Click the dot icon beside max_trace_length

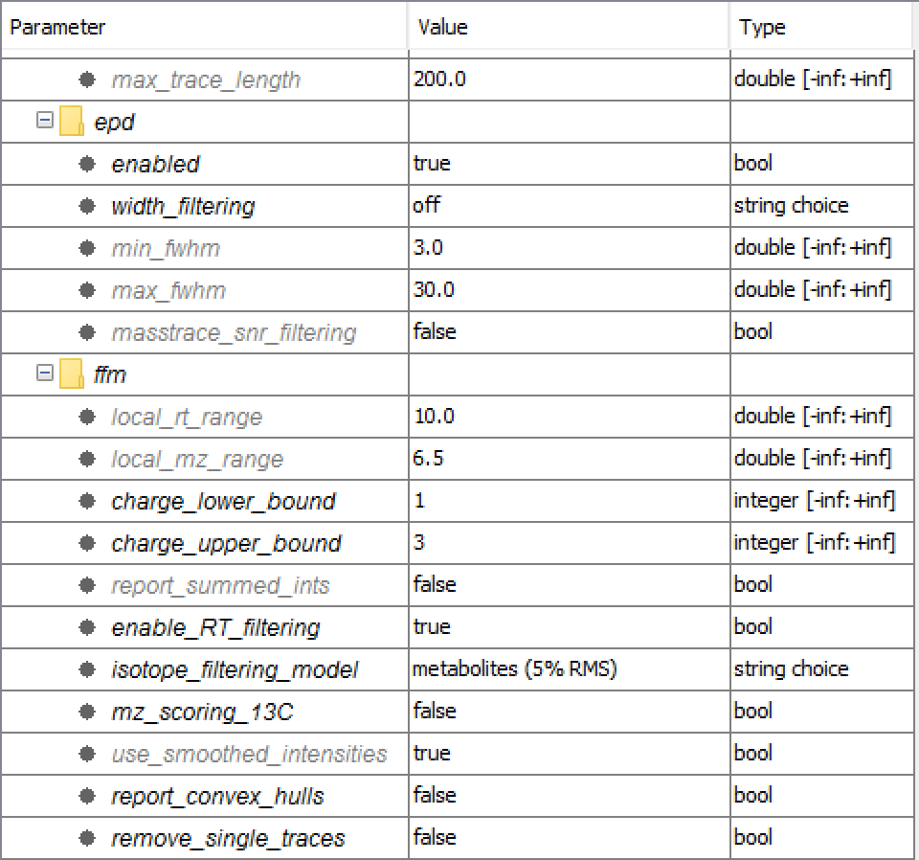(x=88, y=79)
